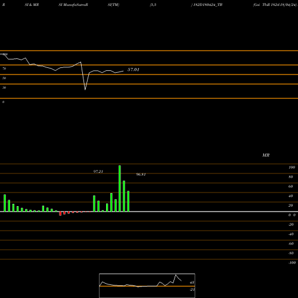Click the MR axis label -40

(291, 234)
